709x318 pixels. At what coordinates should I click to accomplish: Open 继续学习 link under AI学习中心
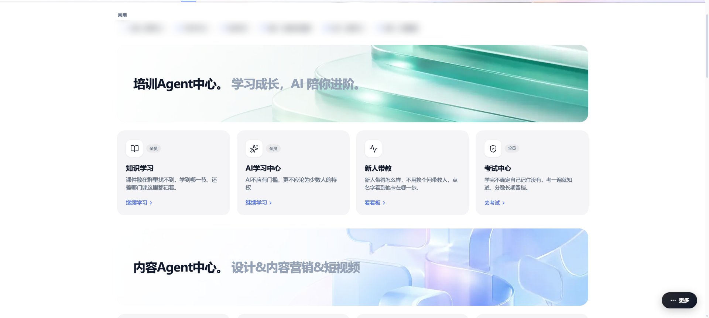[258, 203]
